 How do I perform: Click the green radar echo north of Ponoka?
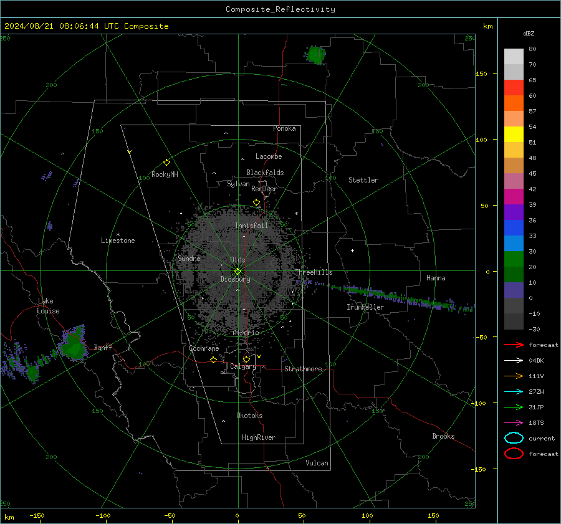(315, 55)
